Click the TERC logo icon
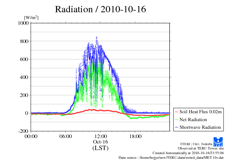Screen dimensions: 229x162 click(218, 142)
